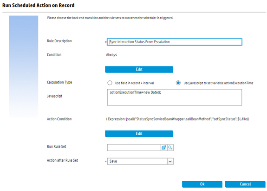Select 'Use field in record + interval' radio

click(110, 83)
